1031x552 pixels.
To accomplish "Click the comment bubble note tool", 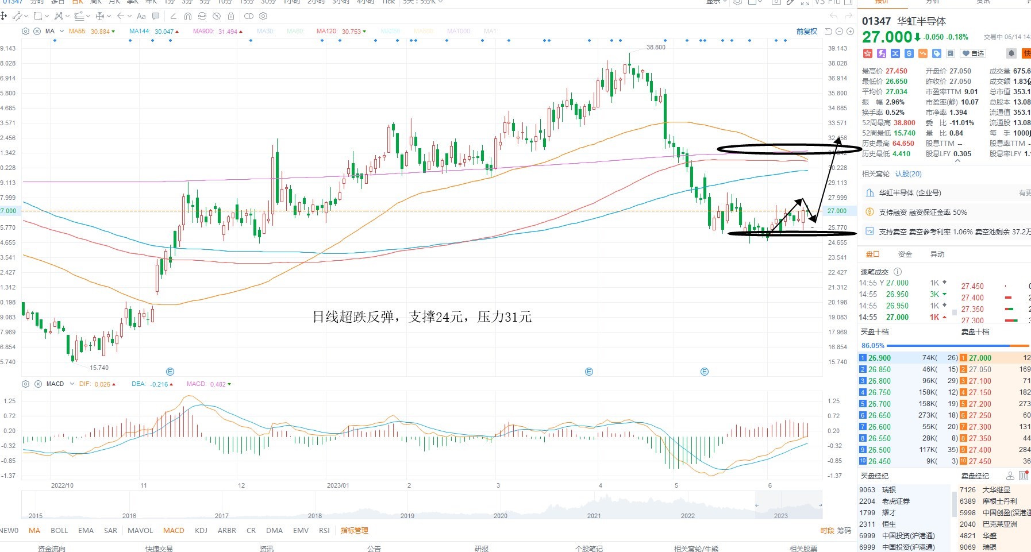I will (156, 16).
